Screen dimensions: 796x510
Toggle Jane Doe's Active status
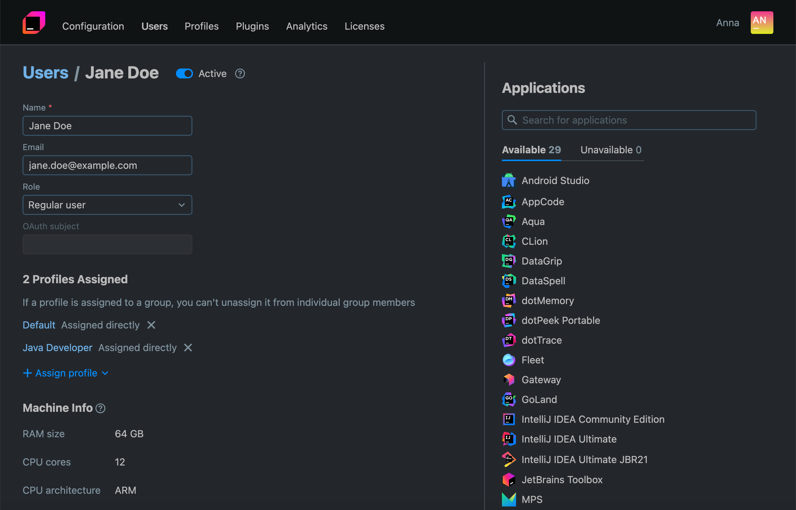pos(185,73)
